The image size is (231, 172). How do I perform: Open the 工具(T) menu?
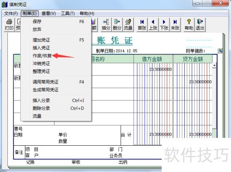click(68, 13)
